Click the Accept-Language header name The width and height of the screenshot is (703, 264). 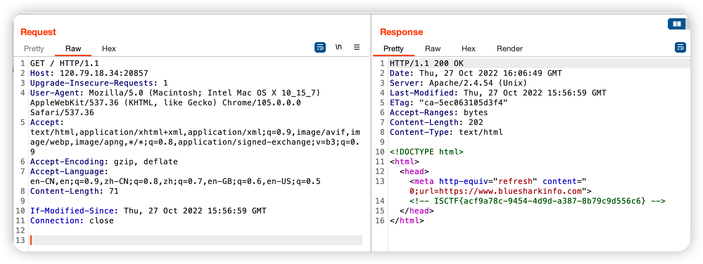[67, 171]
